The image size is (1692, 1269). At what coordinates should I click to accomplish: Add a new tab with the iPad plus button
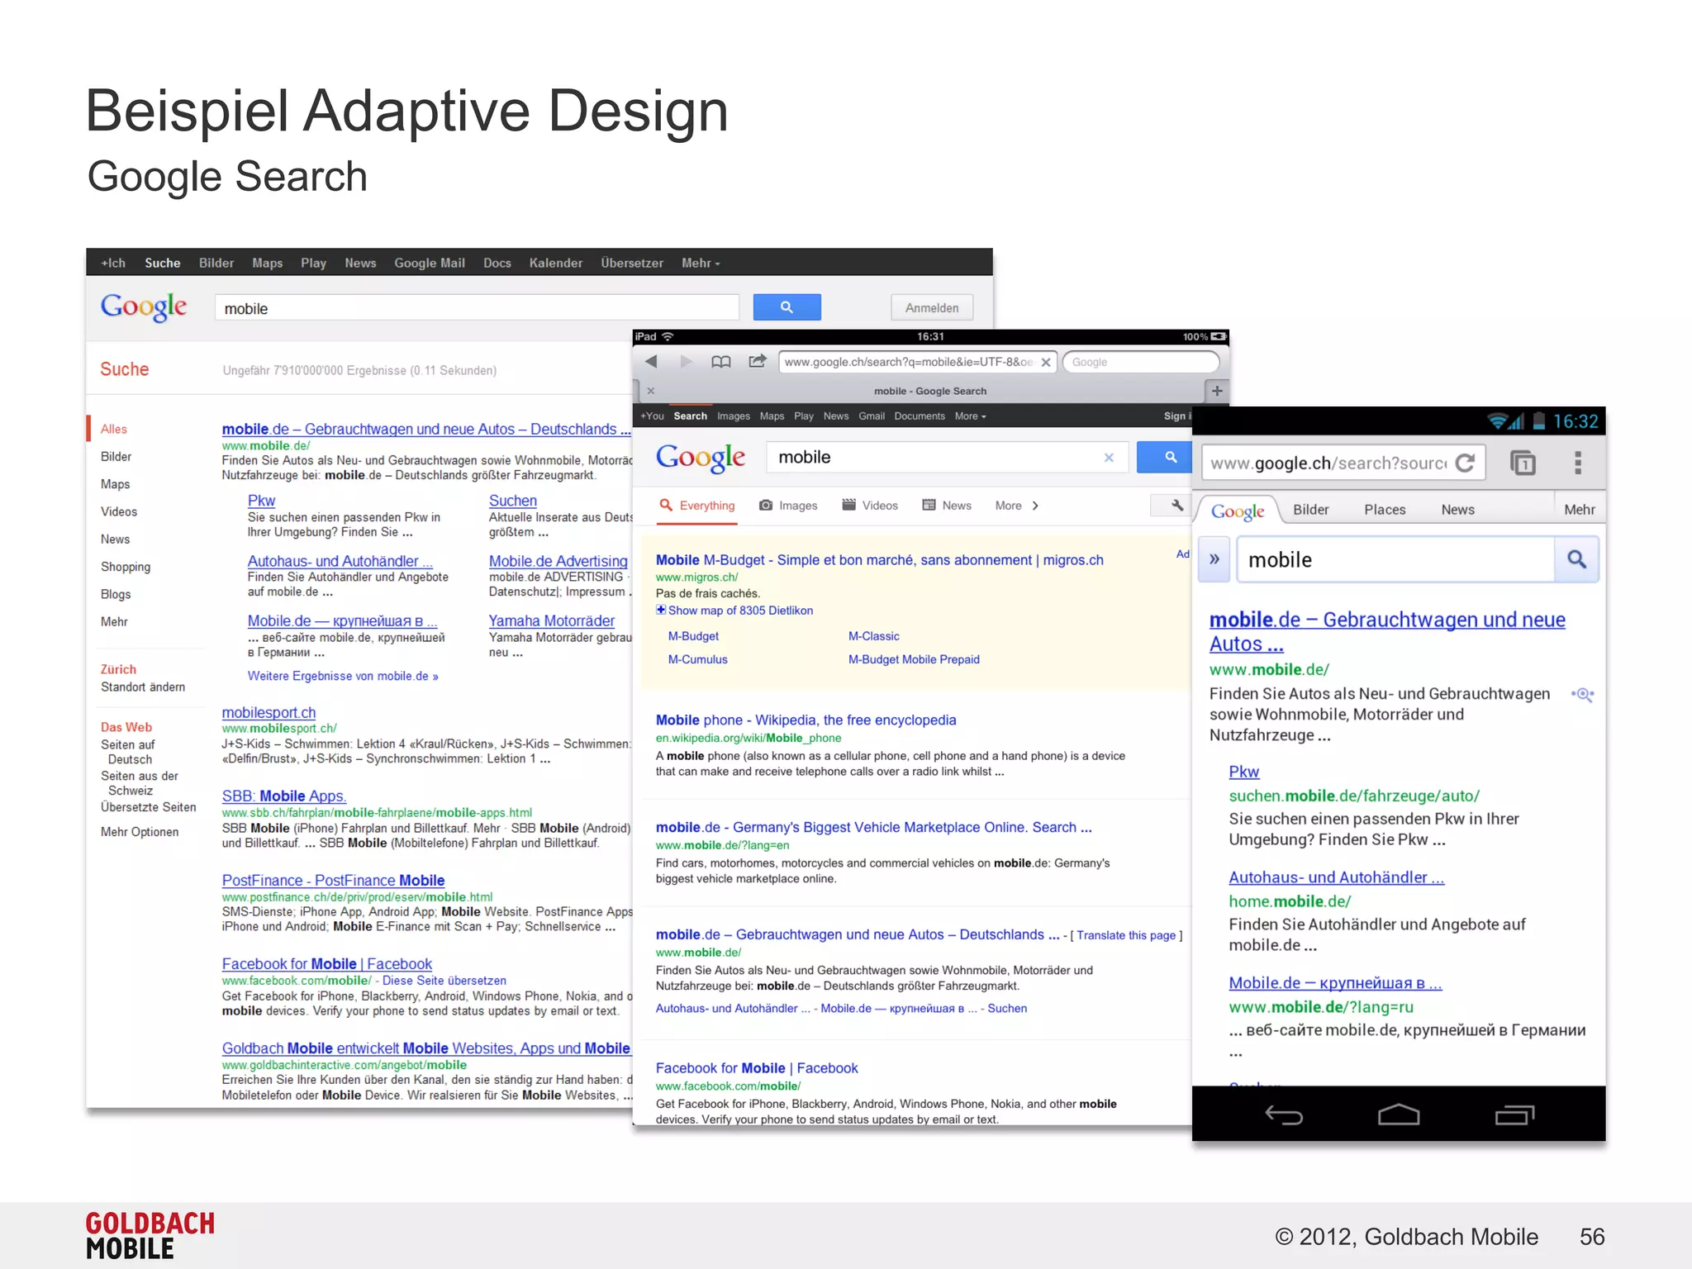(1217, 391)
